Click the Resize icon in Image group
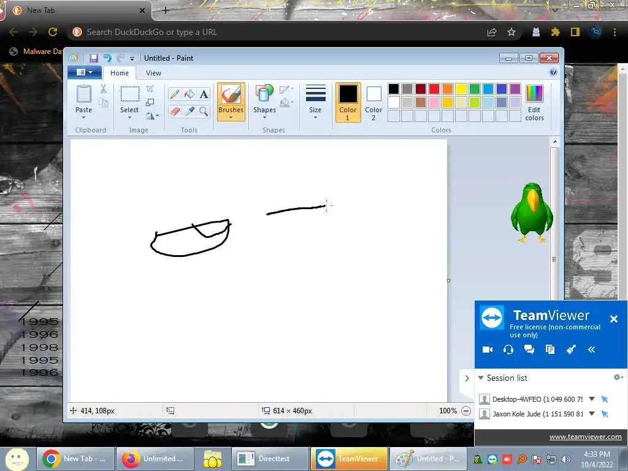Image resolution: width=628 pixels, height=471 pixels. [150, 102]
